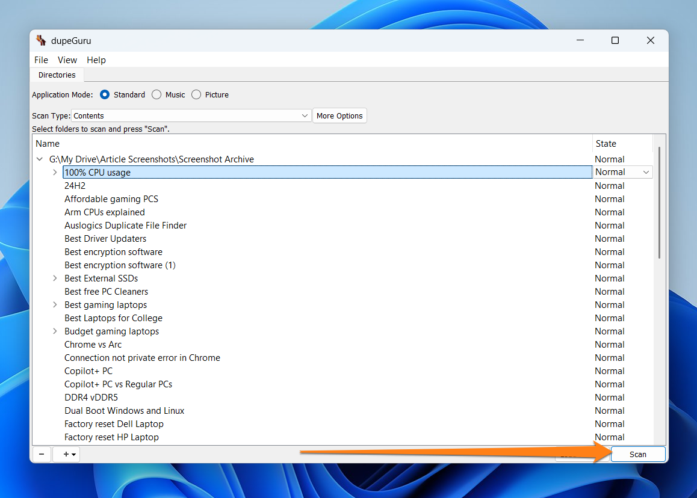Open the Scan Type dropdown
Viewport: 697px width, 498px height.
coord(191,115)
